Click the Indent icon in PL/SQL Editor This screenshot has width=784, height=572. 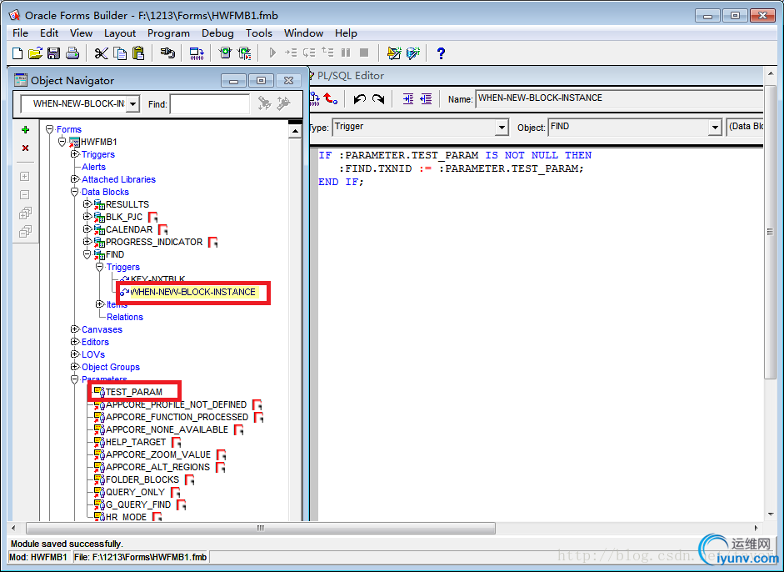click(x=408, y=99)
